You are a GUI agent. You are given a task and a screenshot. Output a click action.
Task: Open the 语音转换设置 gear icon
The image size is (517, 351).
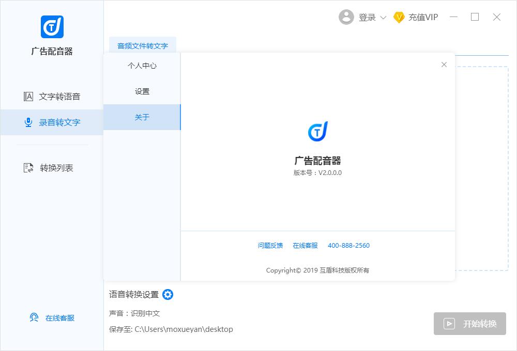tap(168, 295)
